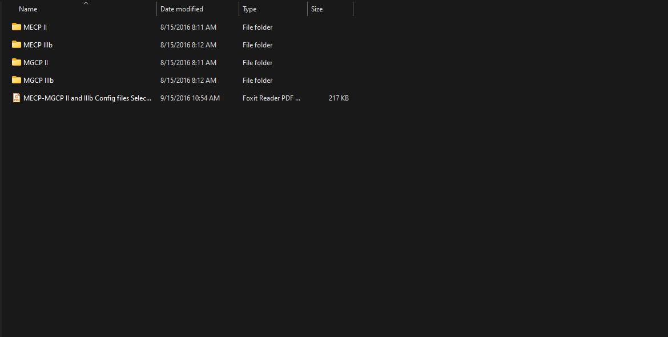Open the MECP IIIb folder icon

pyautogui.click(x=17, y=45)
